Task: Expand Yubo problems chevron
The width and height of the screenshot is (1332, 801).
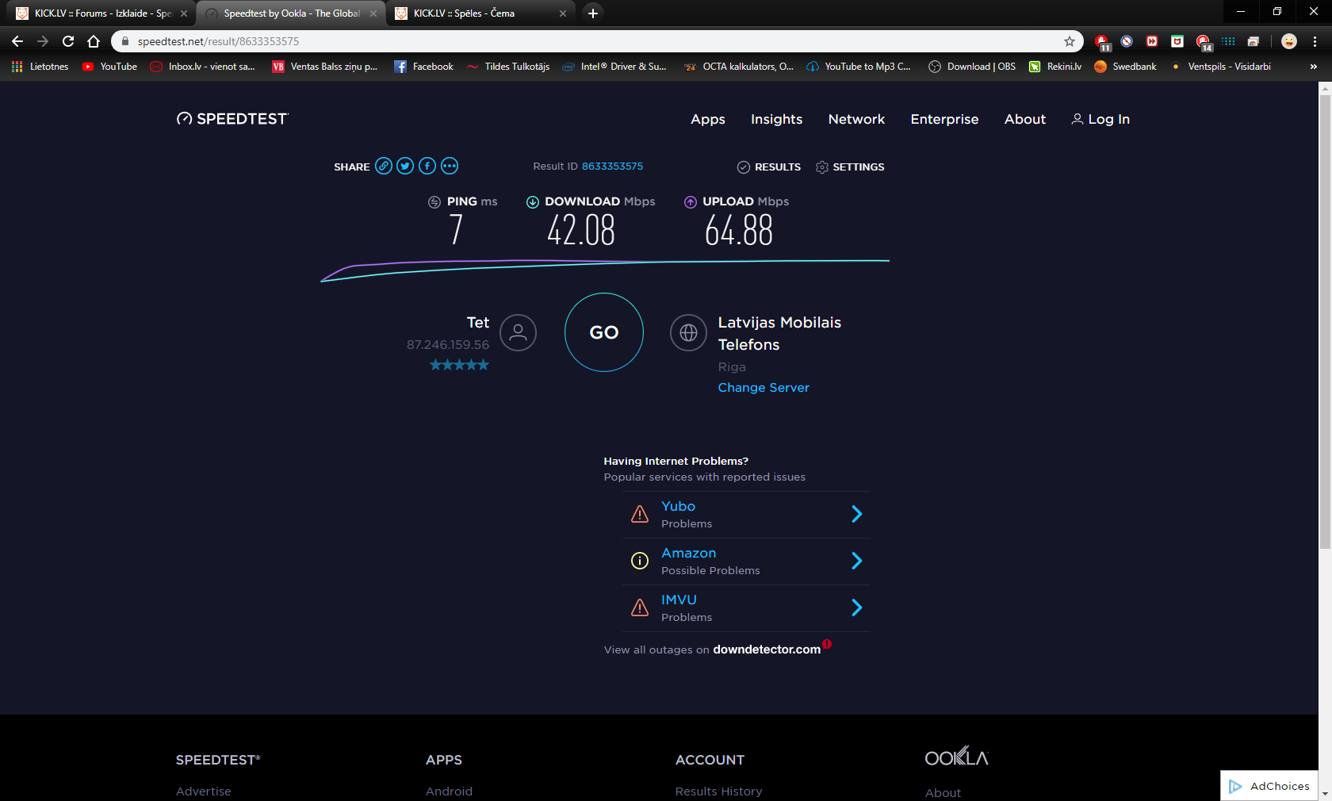Action: coord(856,514)
